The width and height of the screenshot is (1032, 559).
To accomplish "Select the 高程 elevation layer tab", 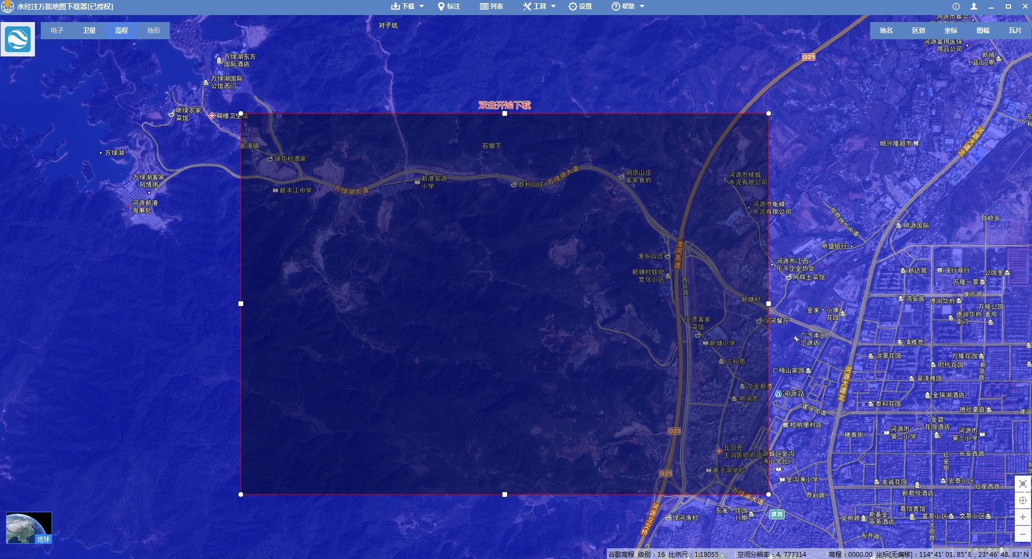I will (121, 31).
